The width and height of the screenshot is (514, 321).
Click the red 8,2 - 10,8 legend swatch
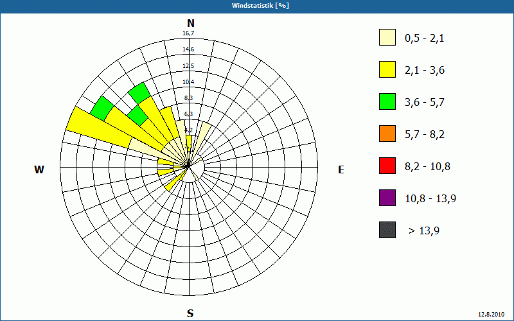tap(387, 166)
